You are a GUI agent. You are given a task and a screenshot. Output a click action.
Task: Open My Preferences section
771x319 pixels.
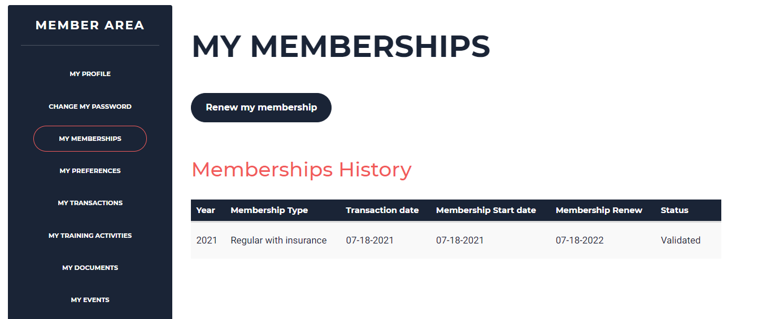point(90,171)
